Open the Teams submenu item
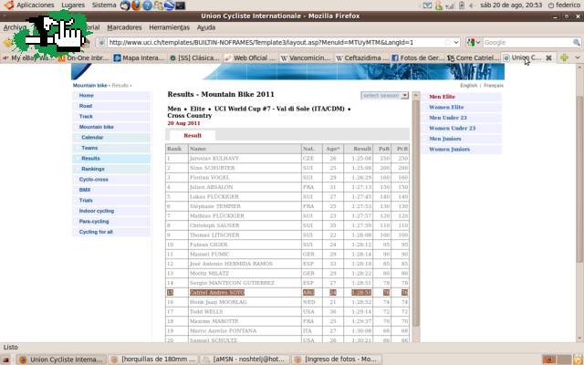Viewport: 584px width, 365px height. (x=89, y=148)
